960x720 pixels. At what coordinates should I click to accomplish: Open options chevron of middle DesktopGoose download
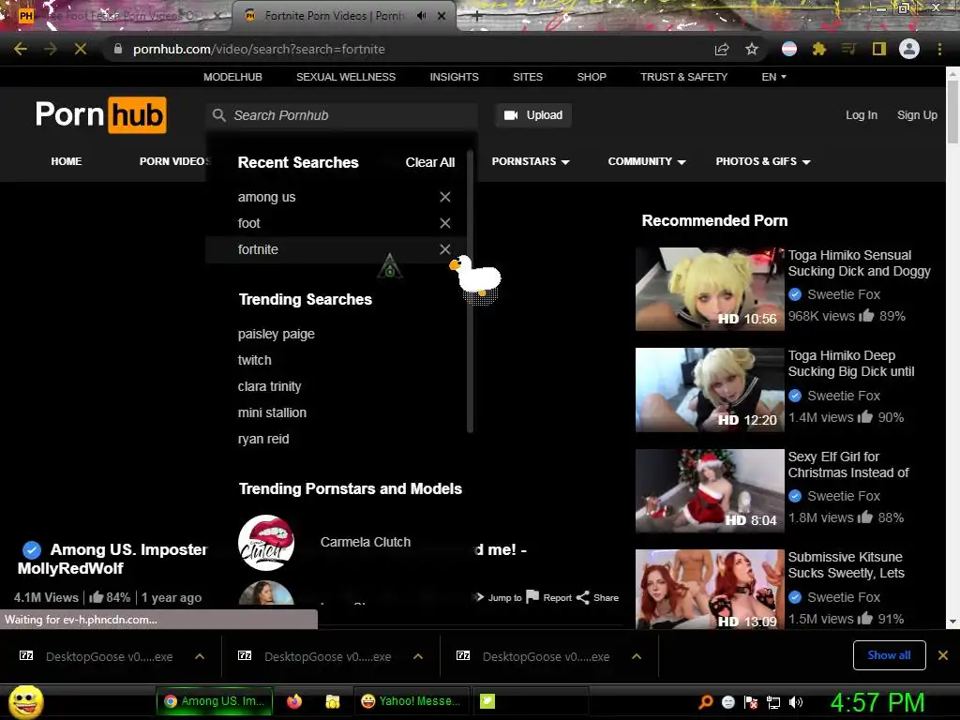point(418,656)
